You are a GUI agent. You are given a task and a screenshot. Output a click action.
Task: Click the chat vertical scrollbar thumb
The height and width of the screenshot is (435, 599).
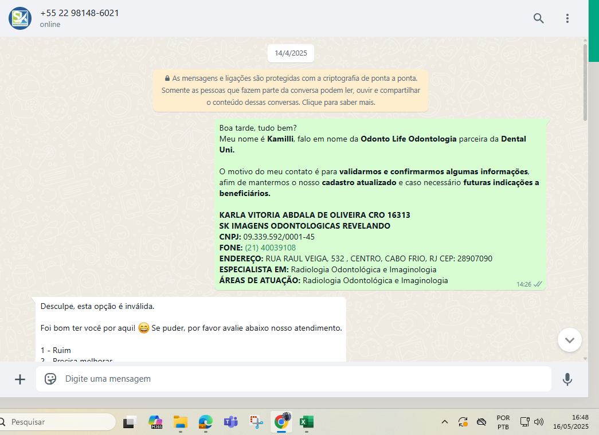coord(585,82)
